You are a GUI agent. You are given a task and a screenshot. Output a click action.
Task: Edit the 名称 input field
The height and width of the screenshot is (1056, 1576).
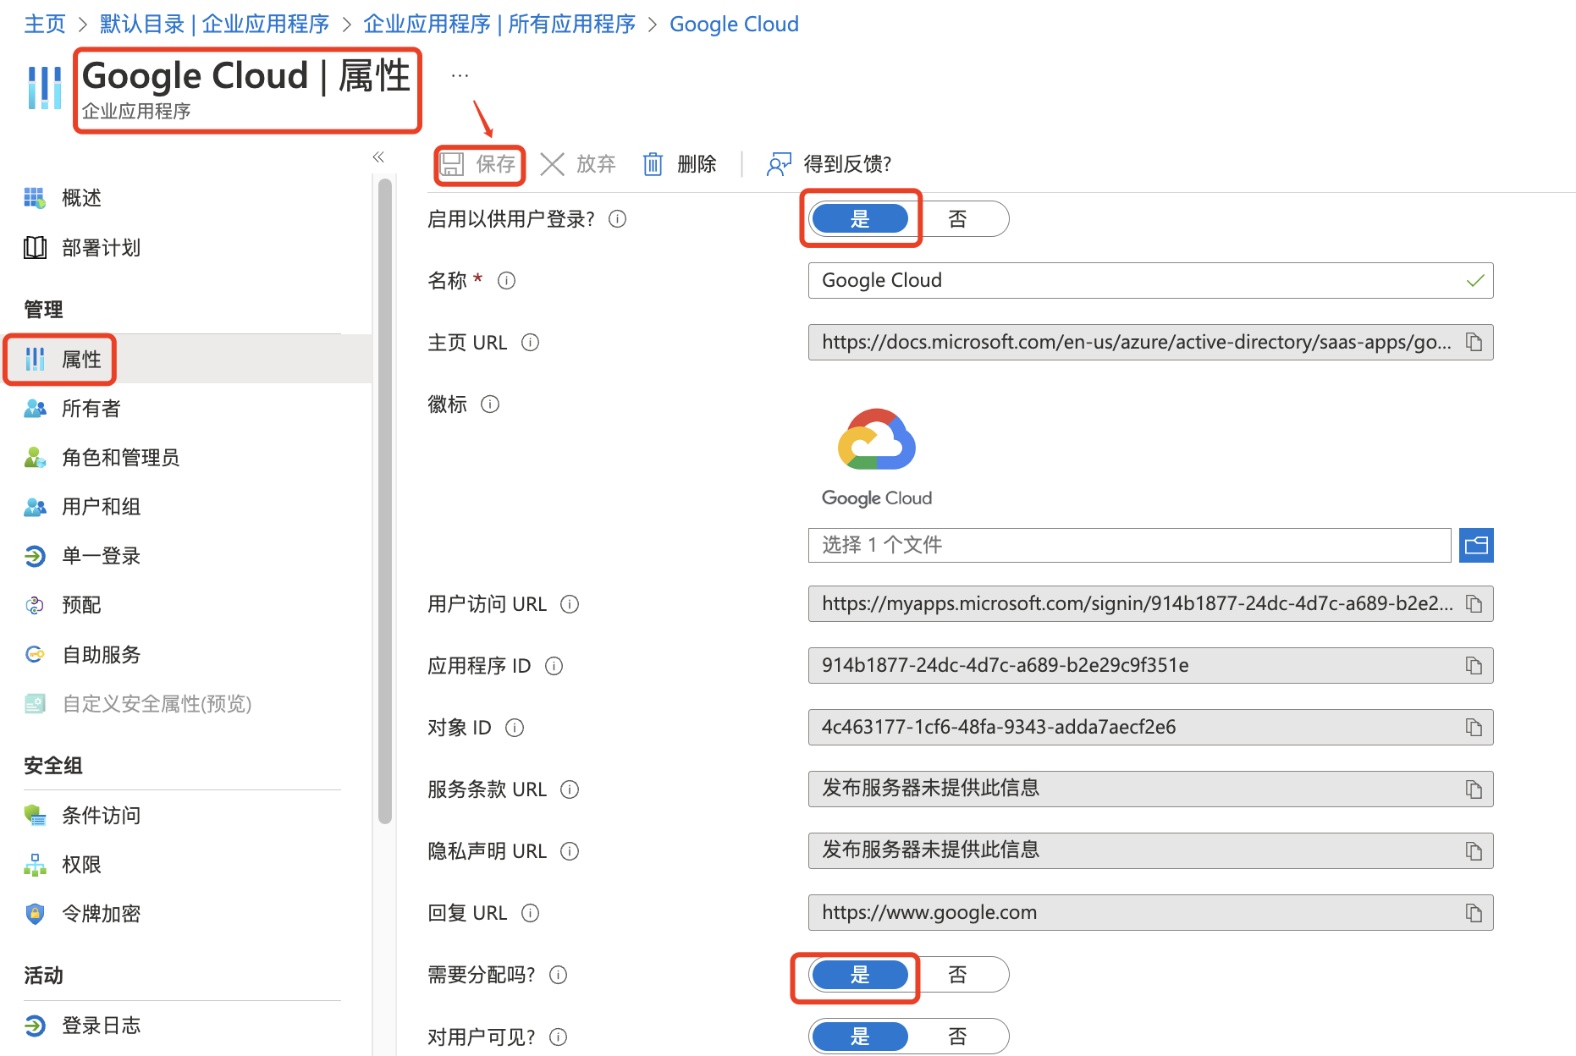click(1151, 280)
